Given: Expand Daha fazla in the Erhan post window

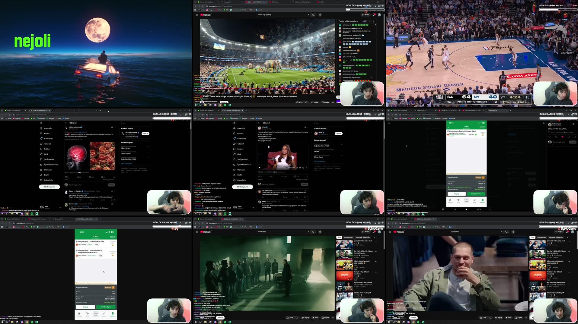Looking at the screenshot, I should click(239, 180).
